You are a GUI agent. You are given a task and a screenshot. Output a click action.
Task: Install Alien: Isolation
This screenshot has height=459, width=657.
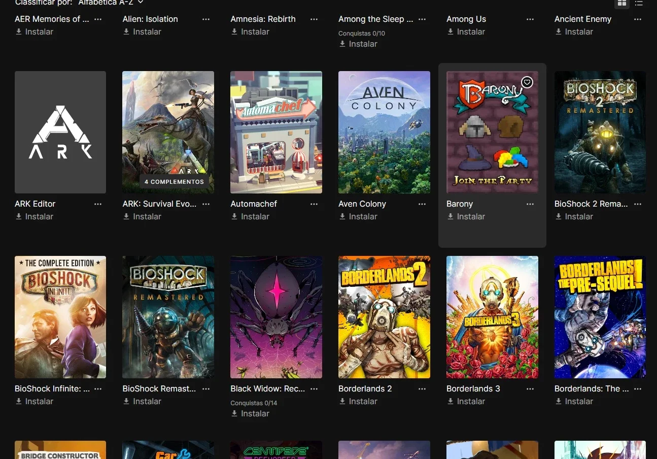click(143, 31)
